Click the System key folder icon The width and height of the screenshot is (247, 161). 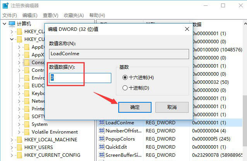(x=27, y=124)
